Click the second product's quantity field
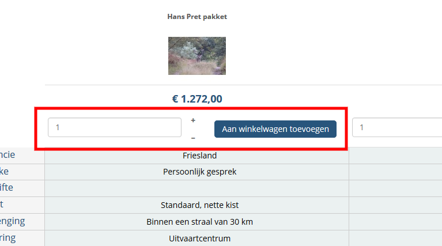The image size is (442, 246). (398, 127)
